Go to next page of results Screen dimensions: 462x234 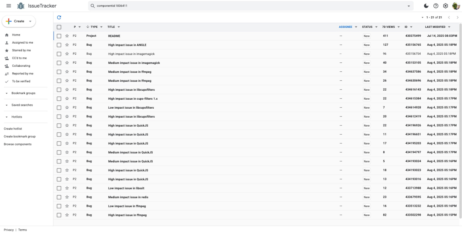457,17
